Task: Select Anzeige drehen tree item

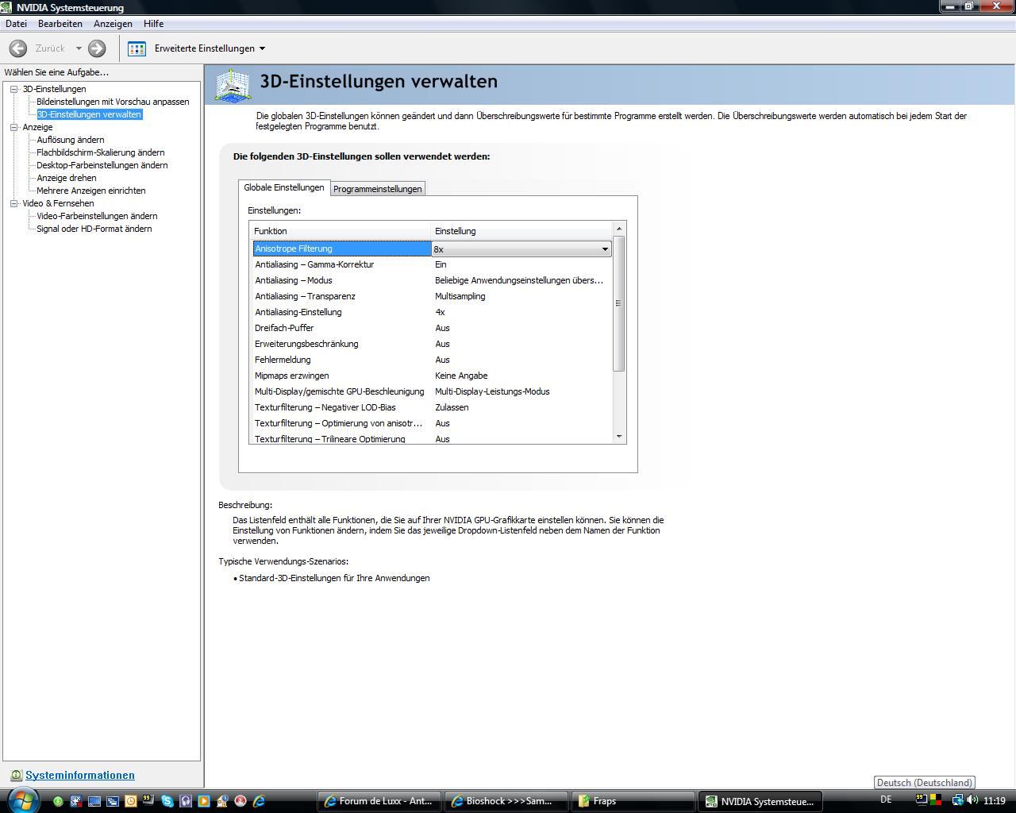Action: [x=67, y=178]
